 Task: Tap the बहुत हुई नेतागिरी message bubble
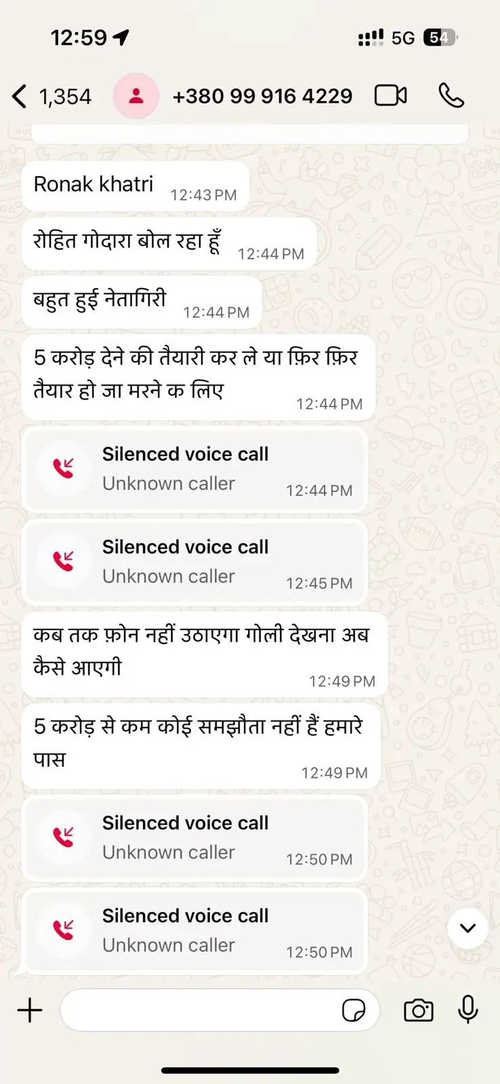(x=142, y=302)
